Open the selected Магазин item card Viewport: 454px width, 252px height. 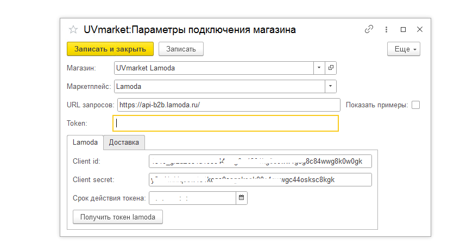[331, 68]
